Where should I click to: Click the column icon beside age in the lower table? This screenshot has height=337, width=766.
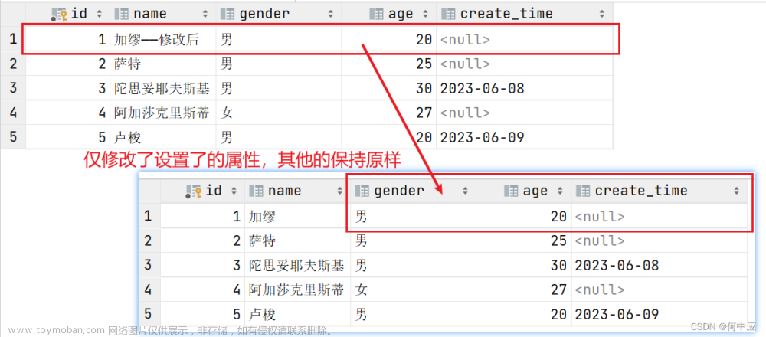(511, 191)
